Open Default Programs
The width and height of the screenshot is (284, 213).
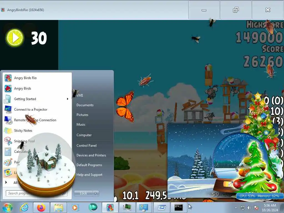coord(89,165)
